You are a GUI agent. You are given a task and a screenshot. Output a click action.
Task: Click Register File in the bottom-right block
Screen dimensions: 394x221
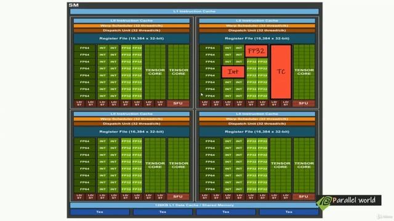(257, 132)
